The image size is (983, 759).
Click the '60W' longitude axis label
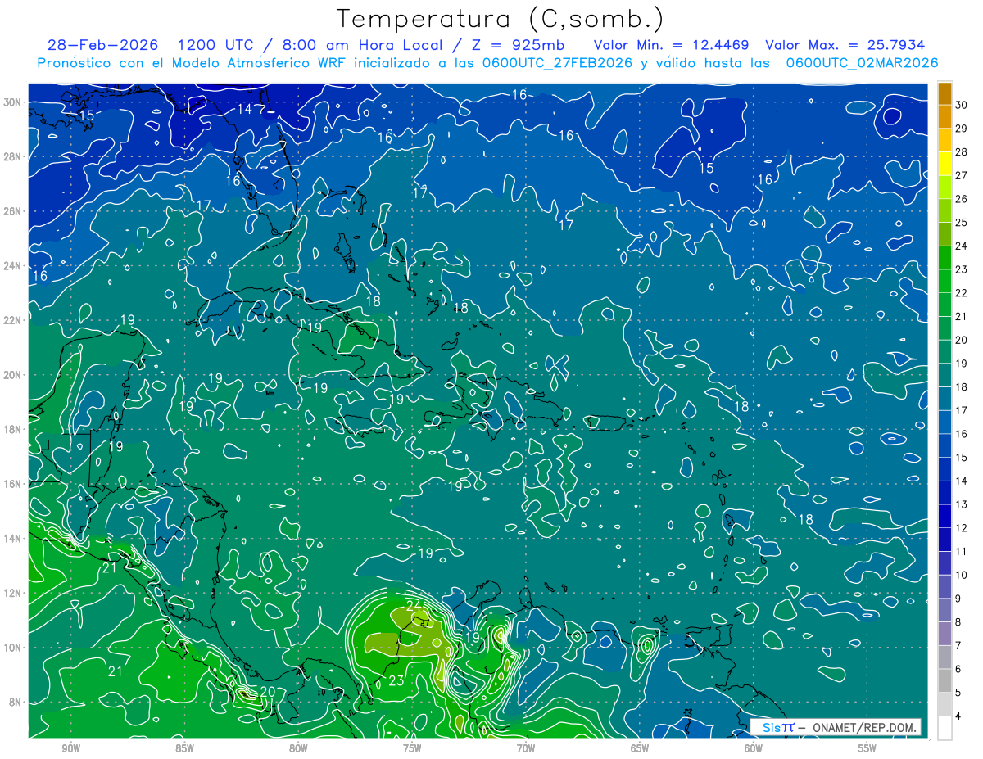(x=754, y=748)
